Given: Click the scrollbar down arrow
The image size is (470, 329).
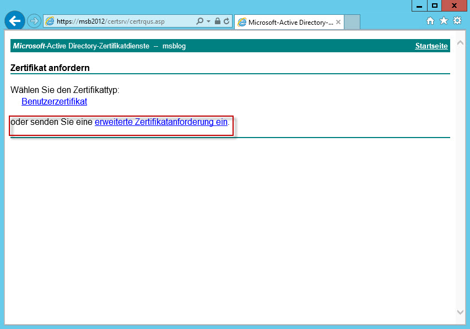Looking at the screenshot, I should pyautogui.click(x=461, y=312).
